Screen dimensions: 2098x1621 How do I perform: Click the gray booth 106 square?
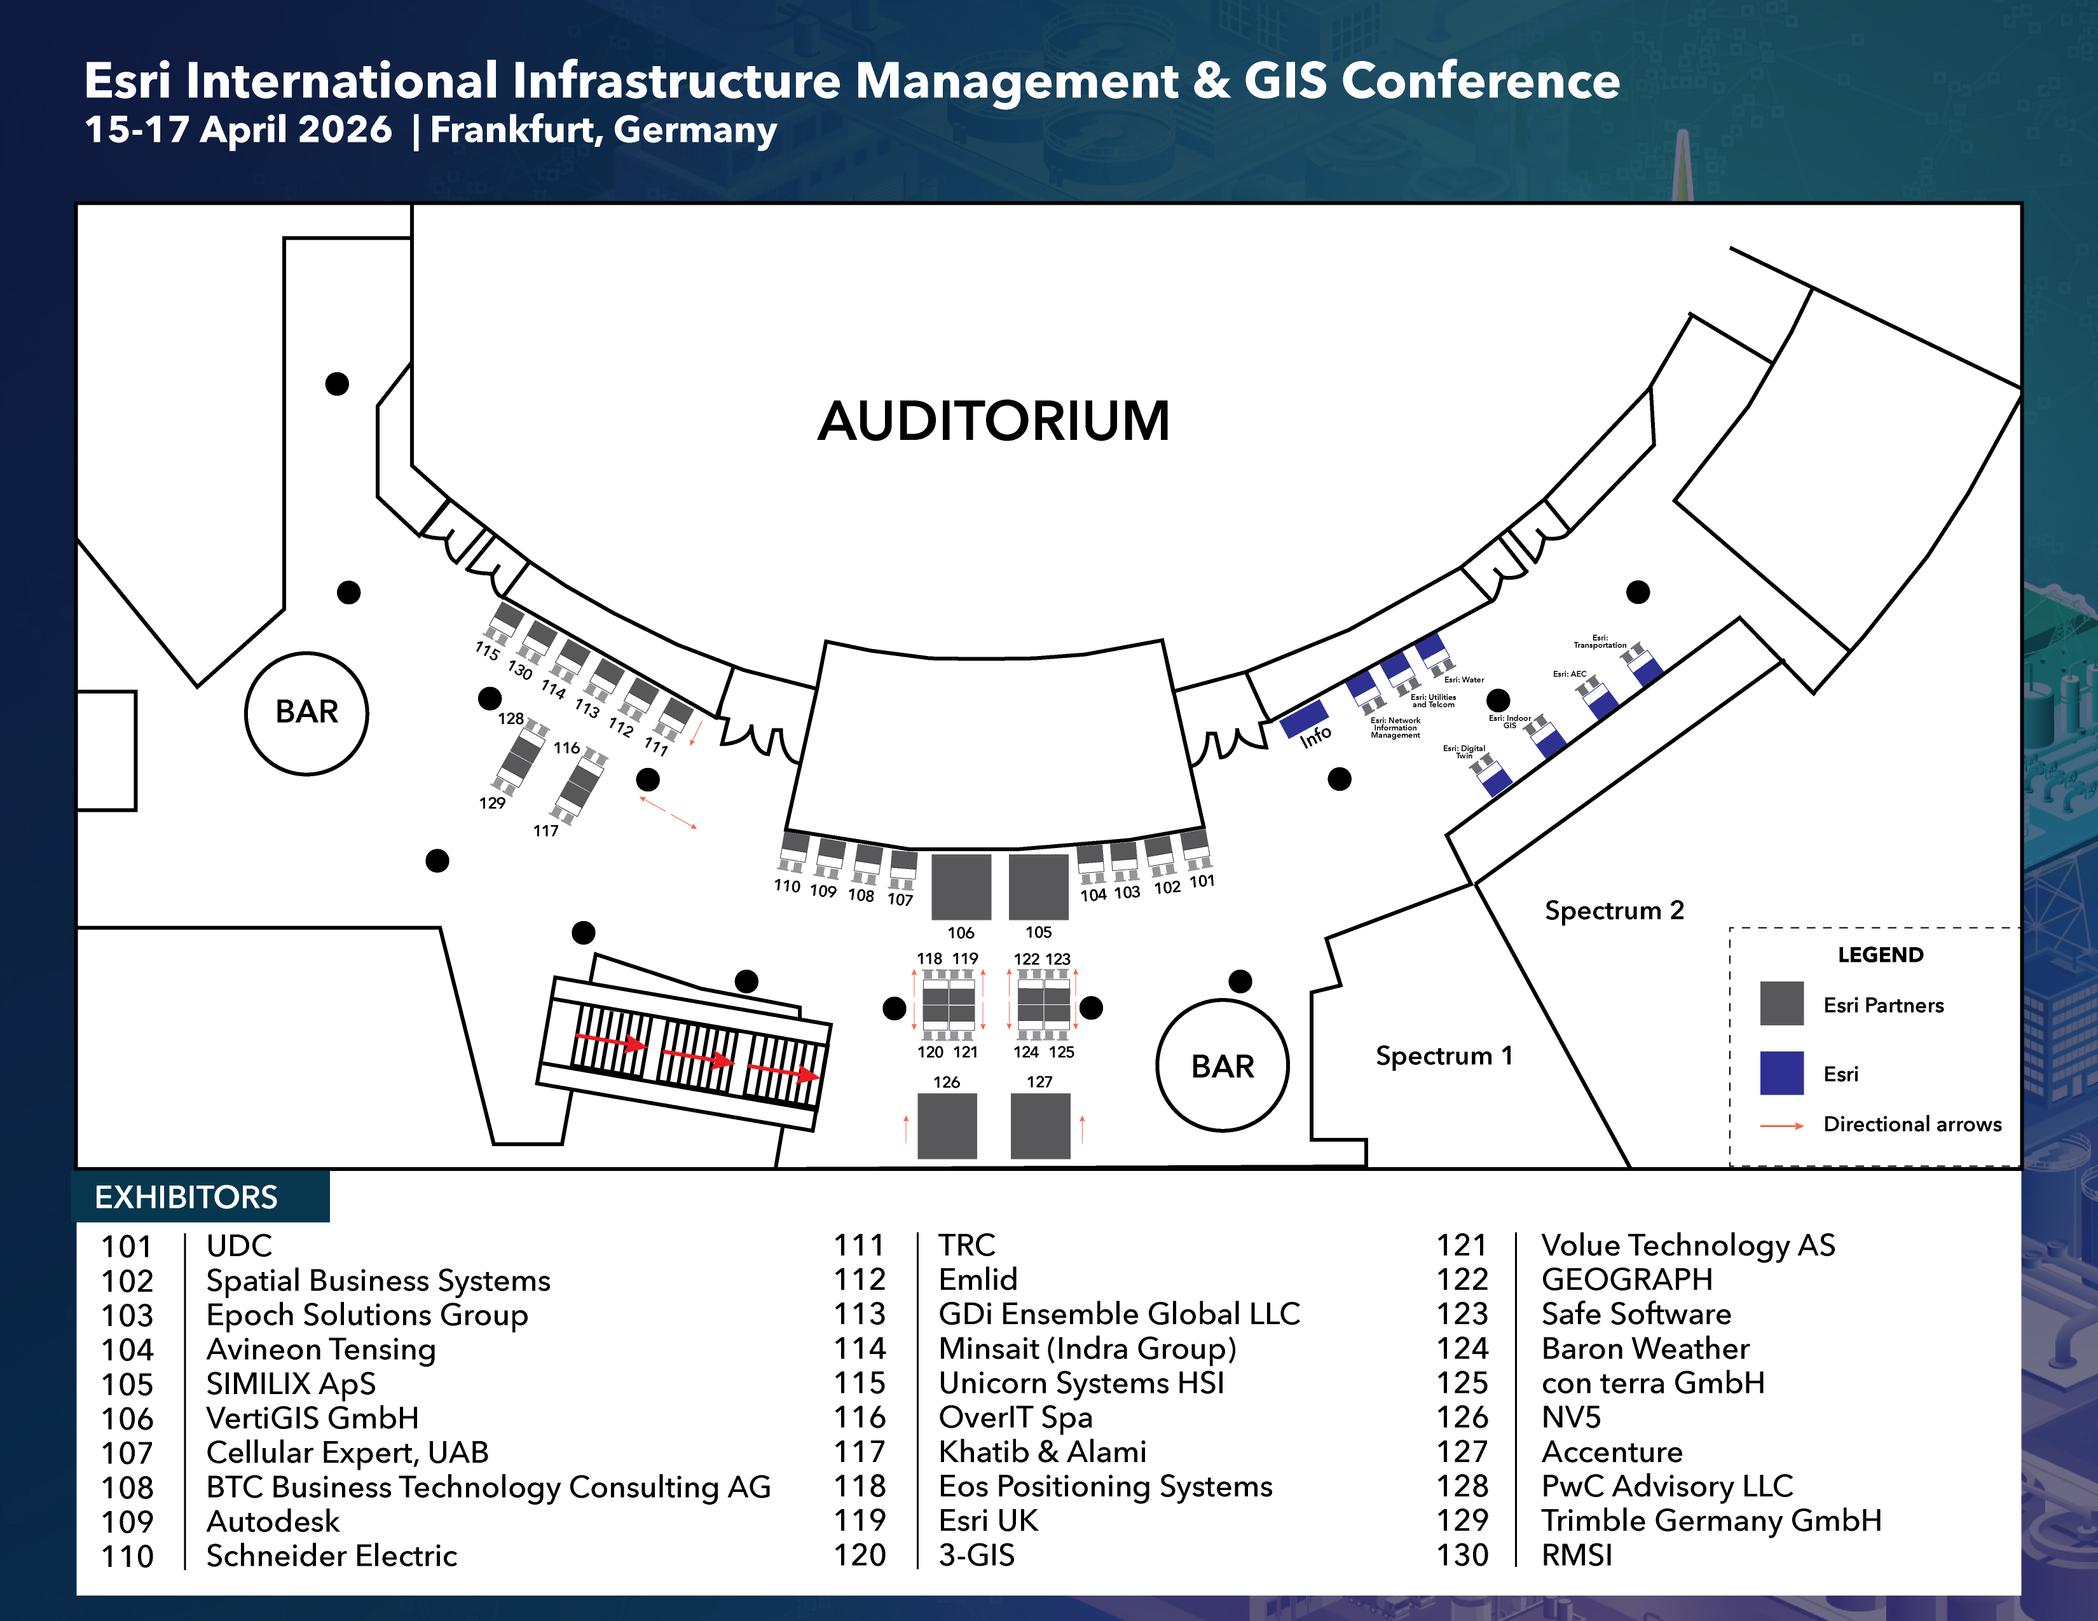pyautogui.click(x=961, y=886)
